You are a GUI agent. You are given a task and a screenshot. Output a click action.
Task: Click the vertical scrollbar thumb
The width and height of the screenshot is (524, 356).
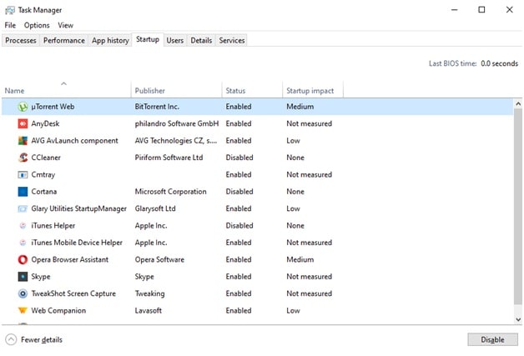[518, 207]
